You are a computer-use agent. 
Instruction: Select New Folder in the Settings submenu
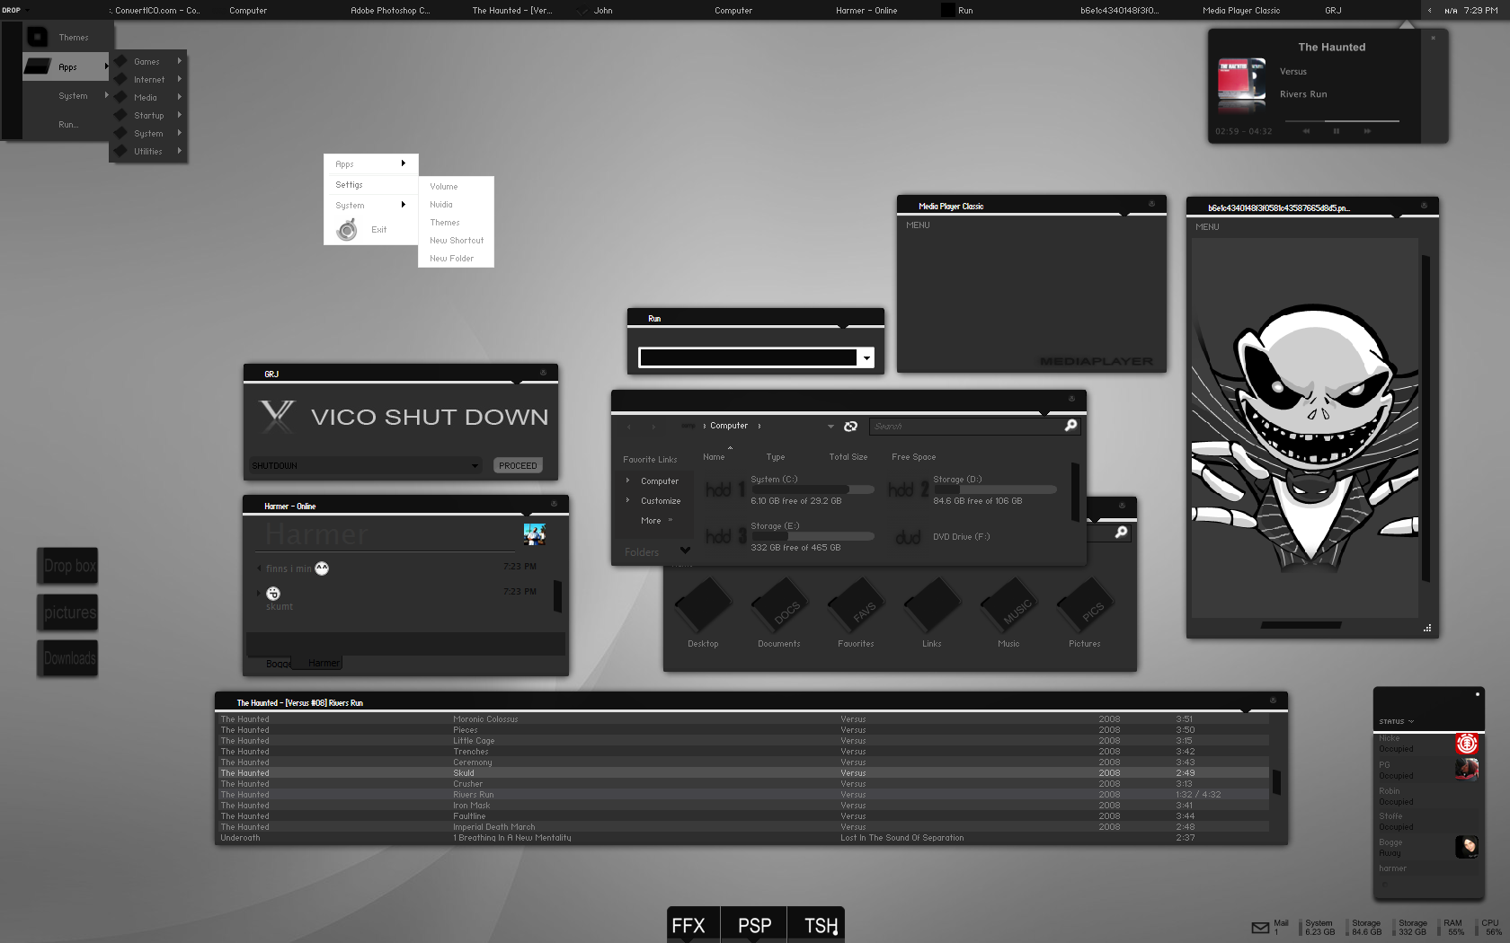tap(452, 259)
